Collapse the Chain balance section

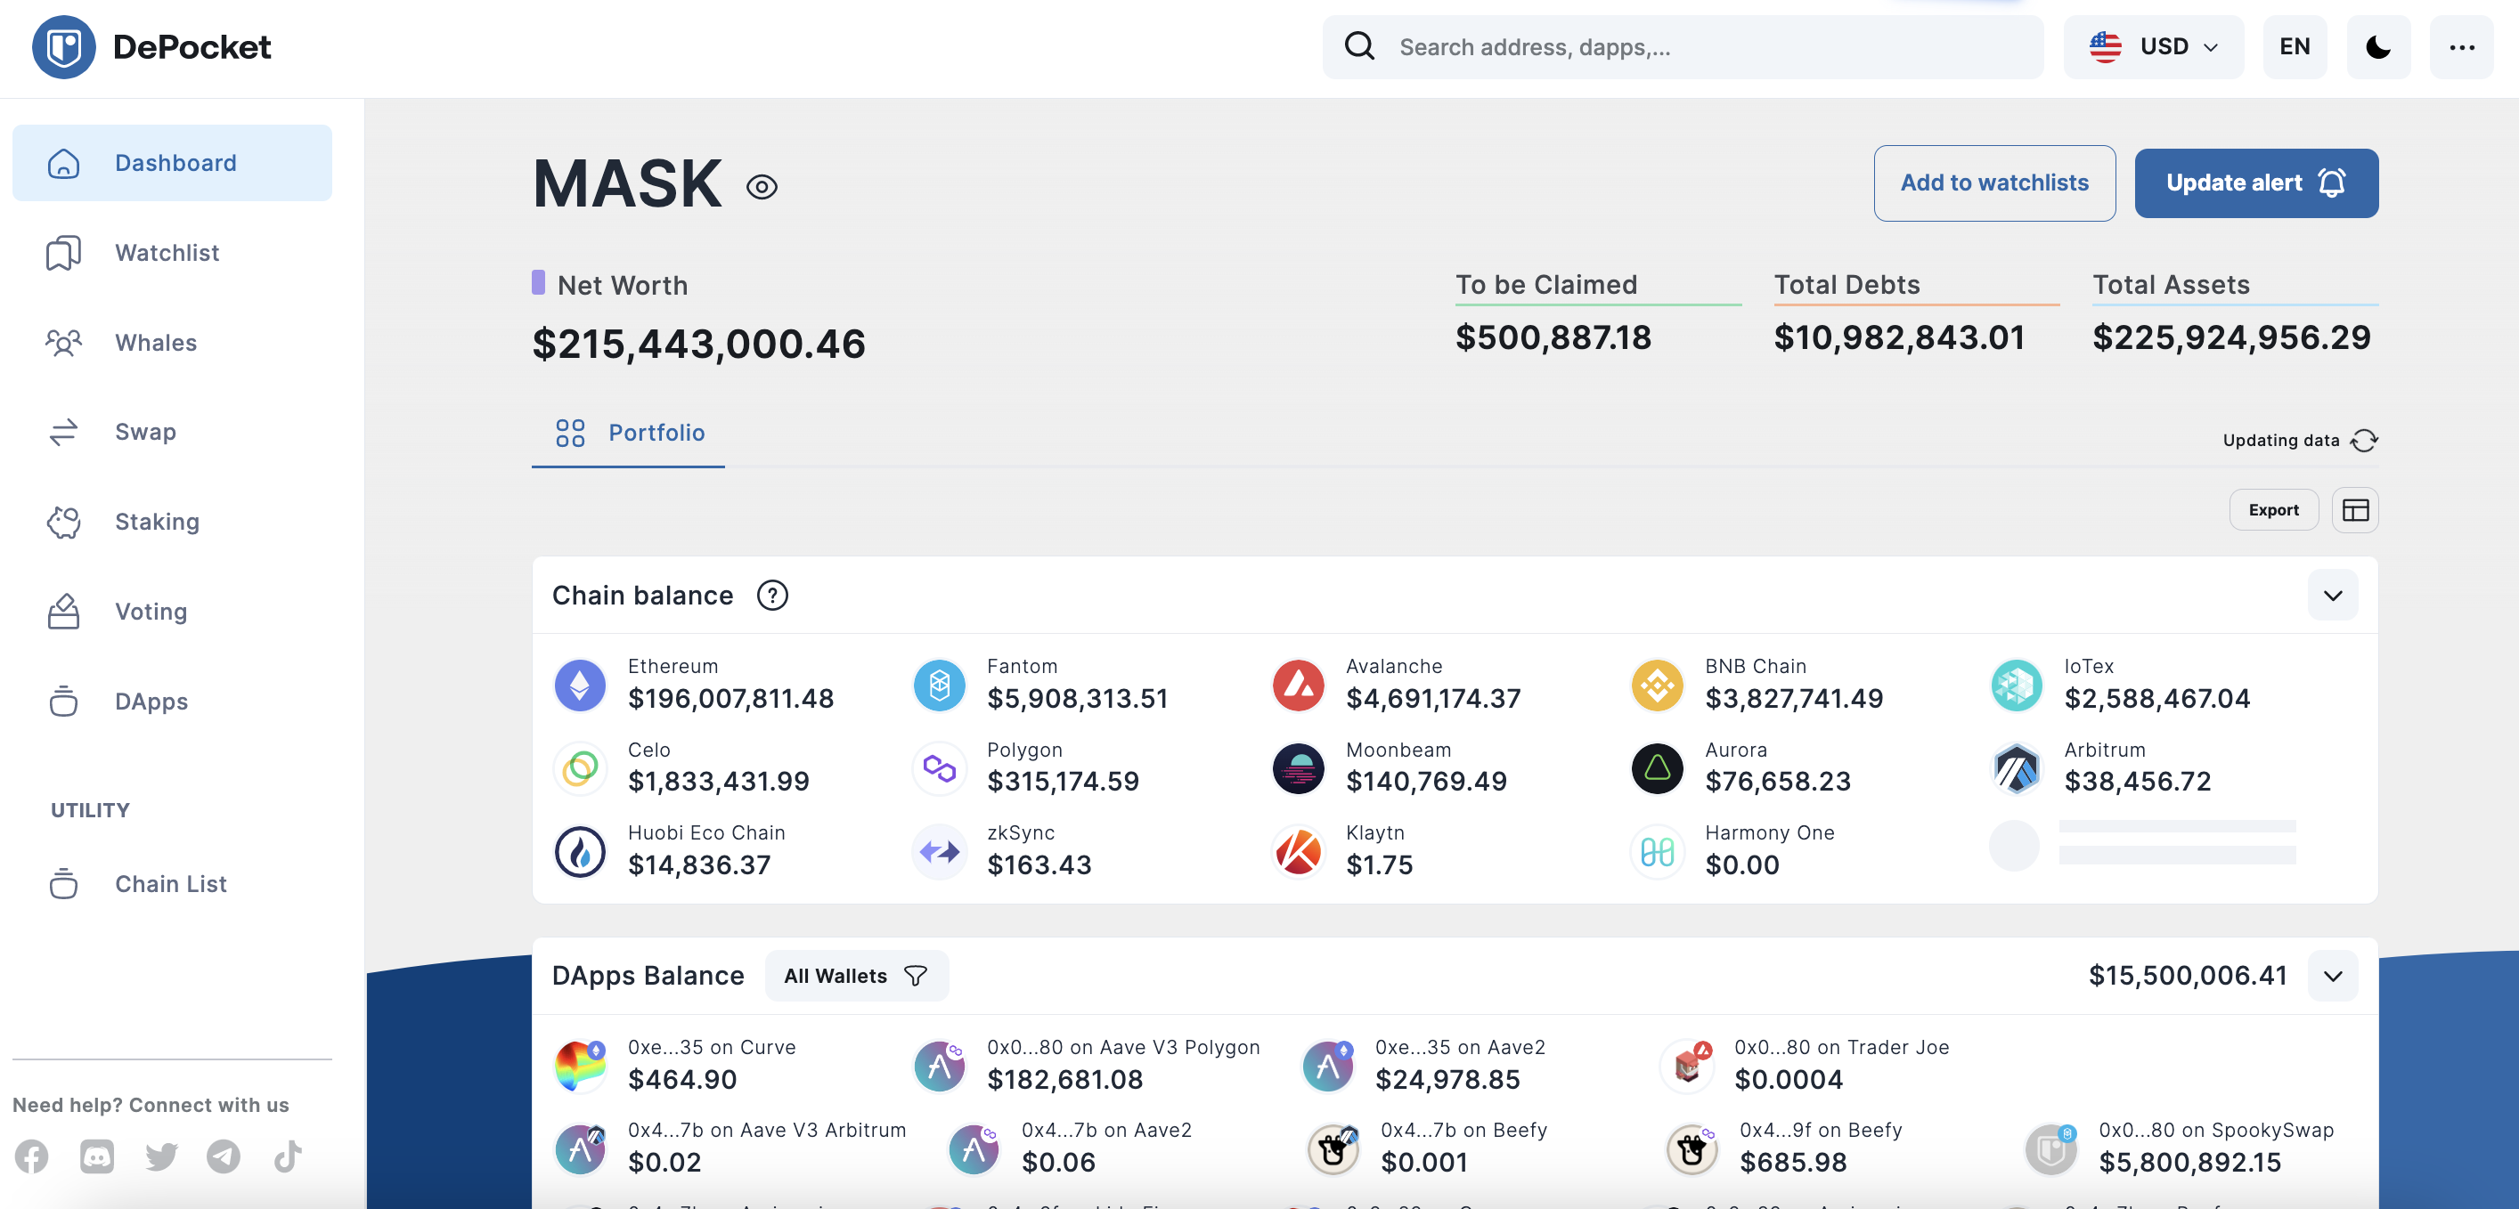pyautogui.click(x=2332, y=596)
